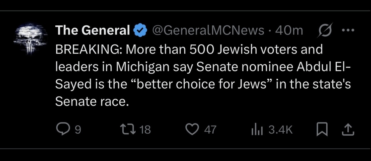Click the repost count showing 18
This screenshot has width=371, height=161.
point(145,130)
